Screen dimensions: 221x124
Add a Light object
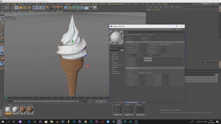[95, 8]
